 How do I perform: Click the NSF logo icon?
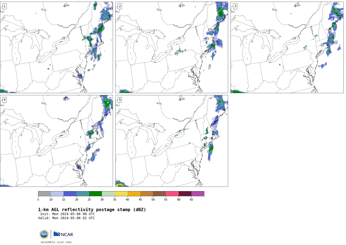(44, 234)
